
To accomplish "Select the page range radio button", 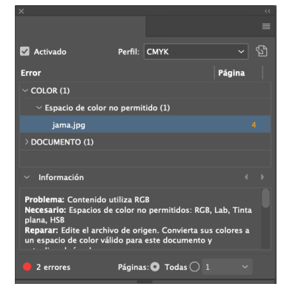I will (x=194, y=267).
